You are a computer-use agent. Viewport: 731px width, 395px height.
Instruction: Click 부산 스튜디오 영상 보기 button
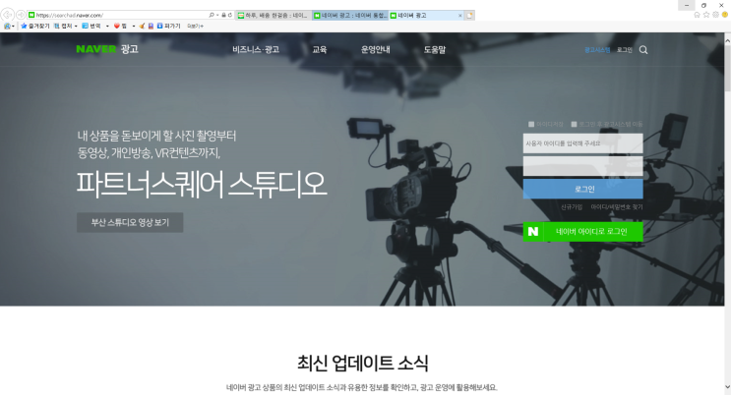130,223
